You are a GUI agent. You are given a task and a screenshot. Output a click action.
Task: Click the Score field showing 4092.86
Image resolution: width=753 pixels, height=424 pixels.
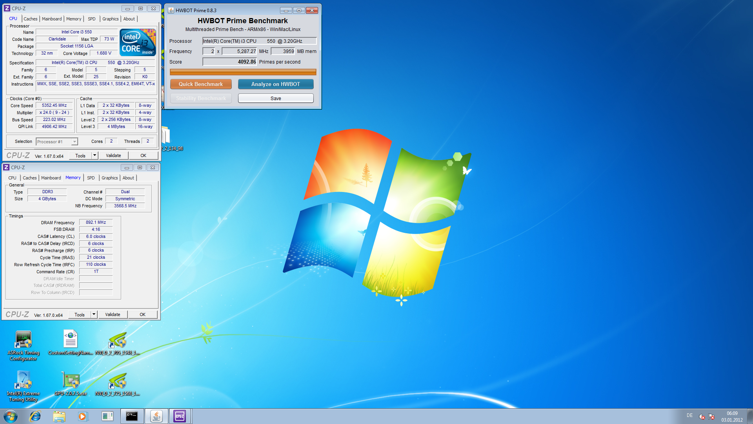coord(230,62)
